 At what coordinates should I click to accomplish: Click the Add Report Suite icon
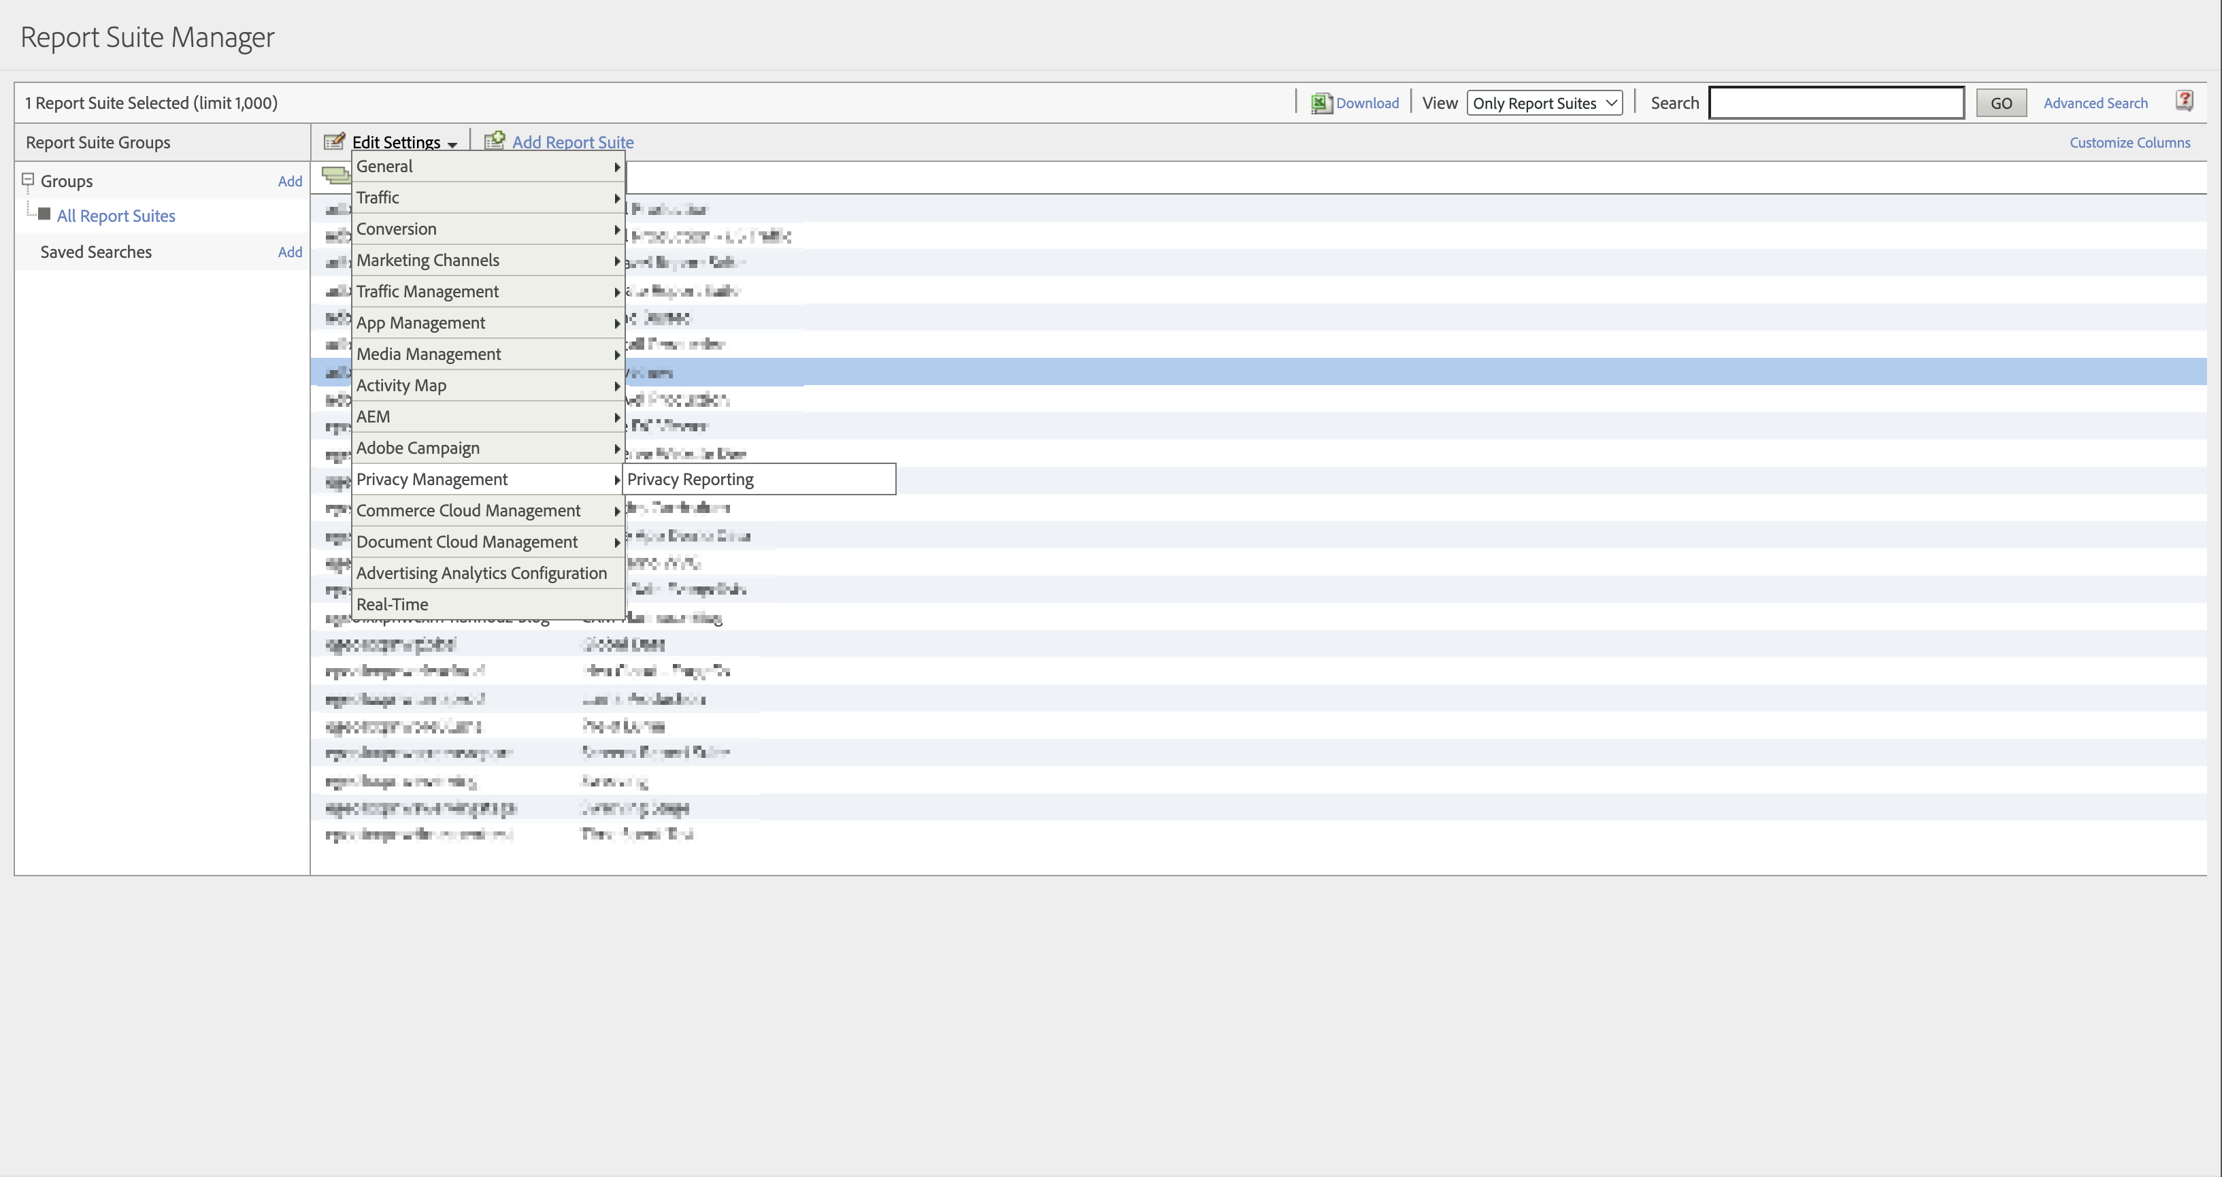click(x=494, y=141)
